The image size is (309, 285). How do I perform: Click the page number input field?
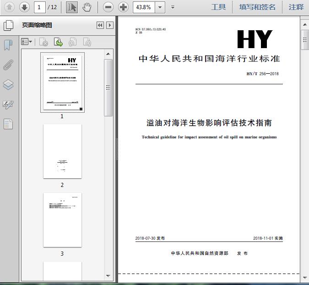tap(40, 7)
